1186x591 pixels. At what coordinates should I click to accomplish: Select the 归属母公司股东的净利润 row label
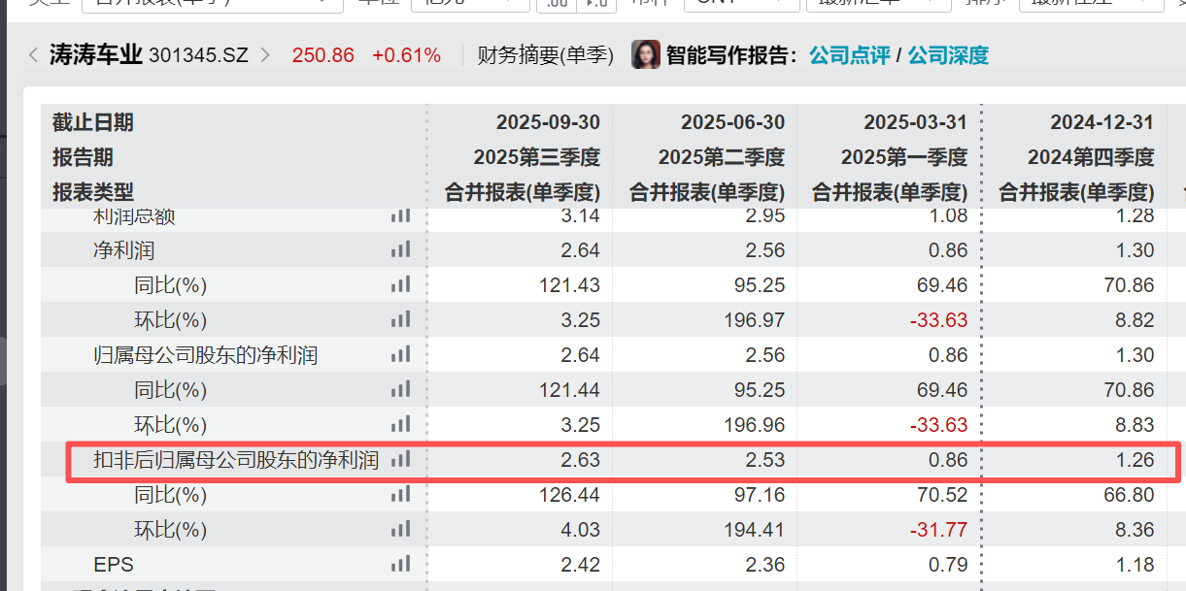tap(205, 355)
